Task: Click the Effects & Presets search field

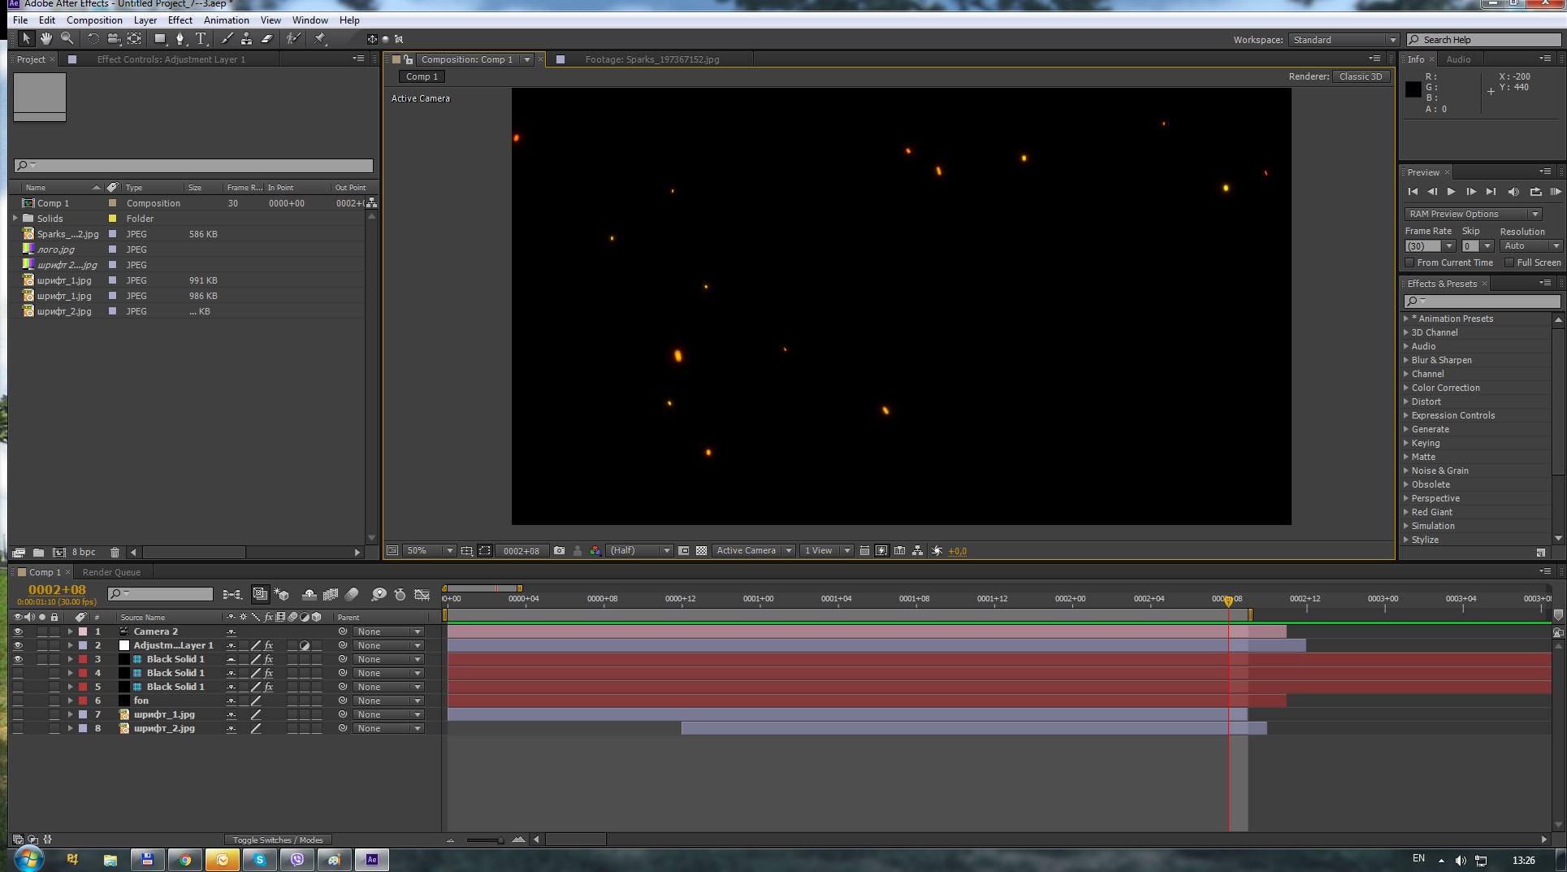Action: 1483,301
